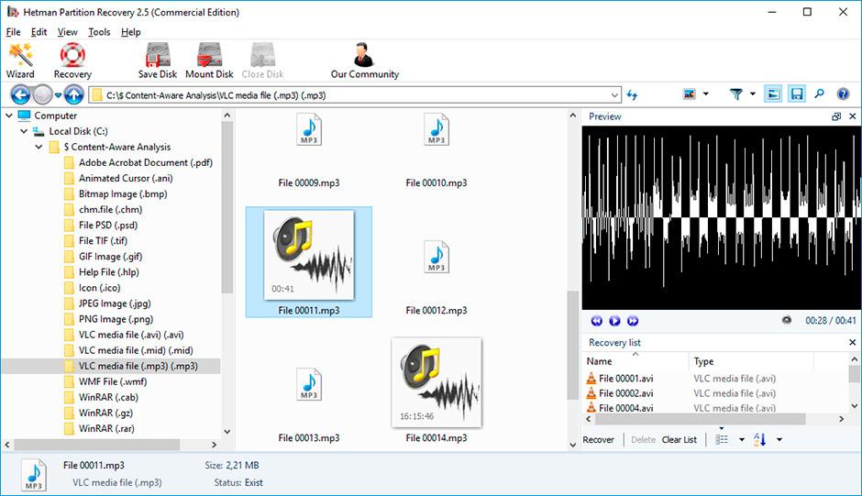Open the navigation history dropdown arrow
Viewport: 862px width, 496px height.
(58, 95)
